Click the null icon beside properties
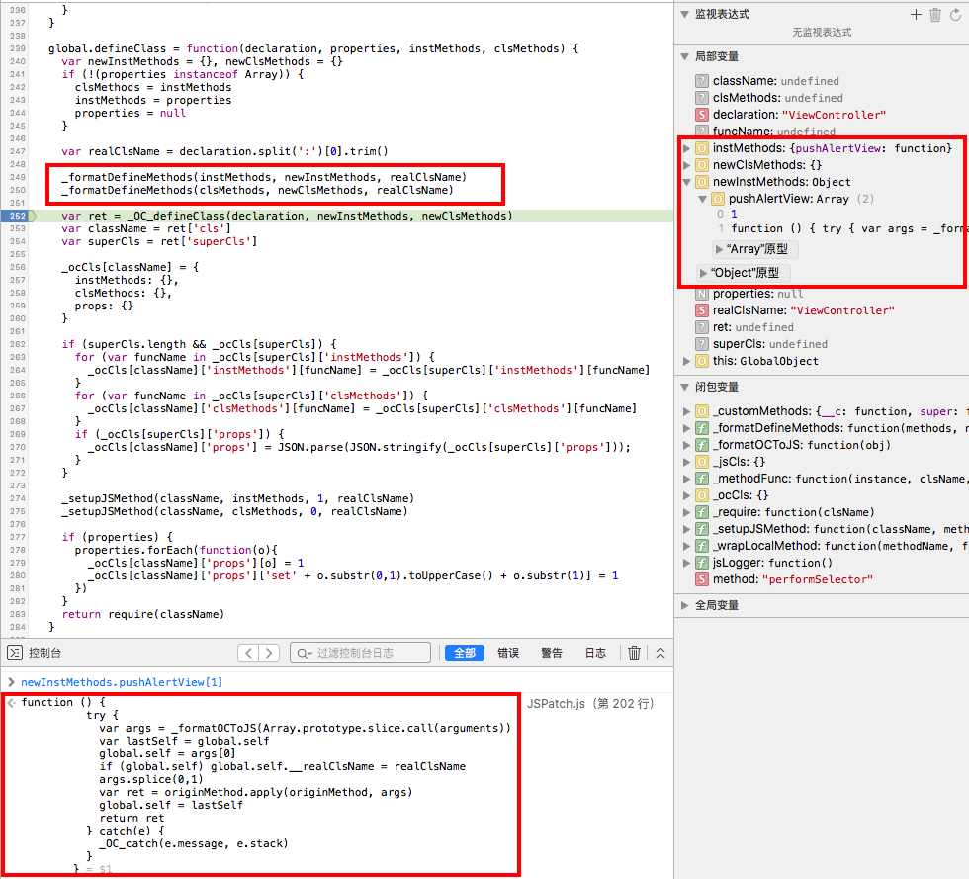This screenshot has height=879, width=969. 701,294
